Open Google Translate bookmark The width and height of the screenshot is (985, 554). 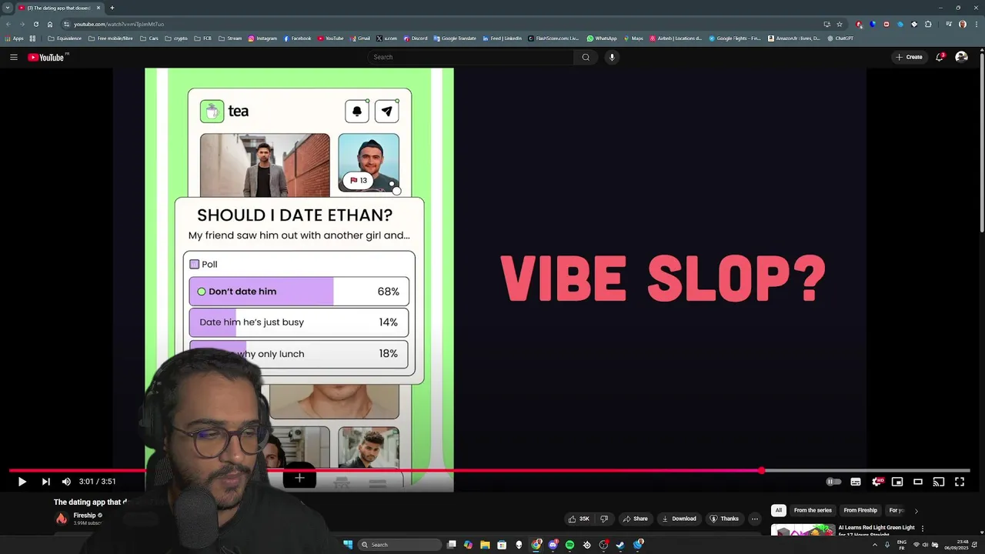tap(455, 38)
